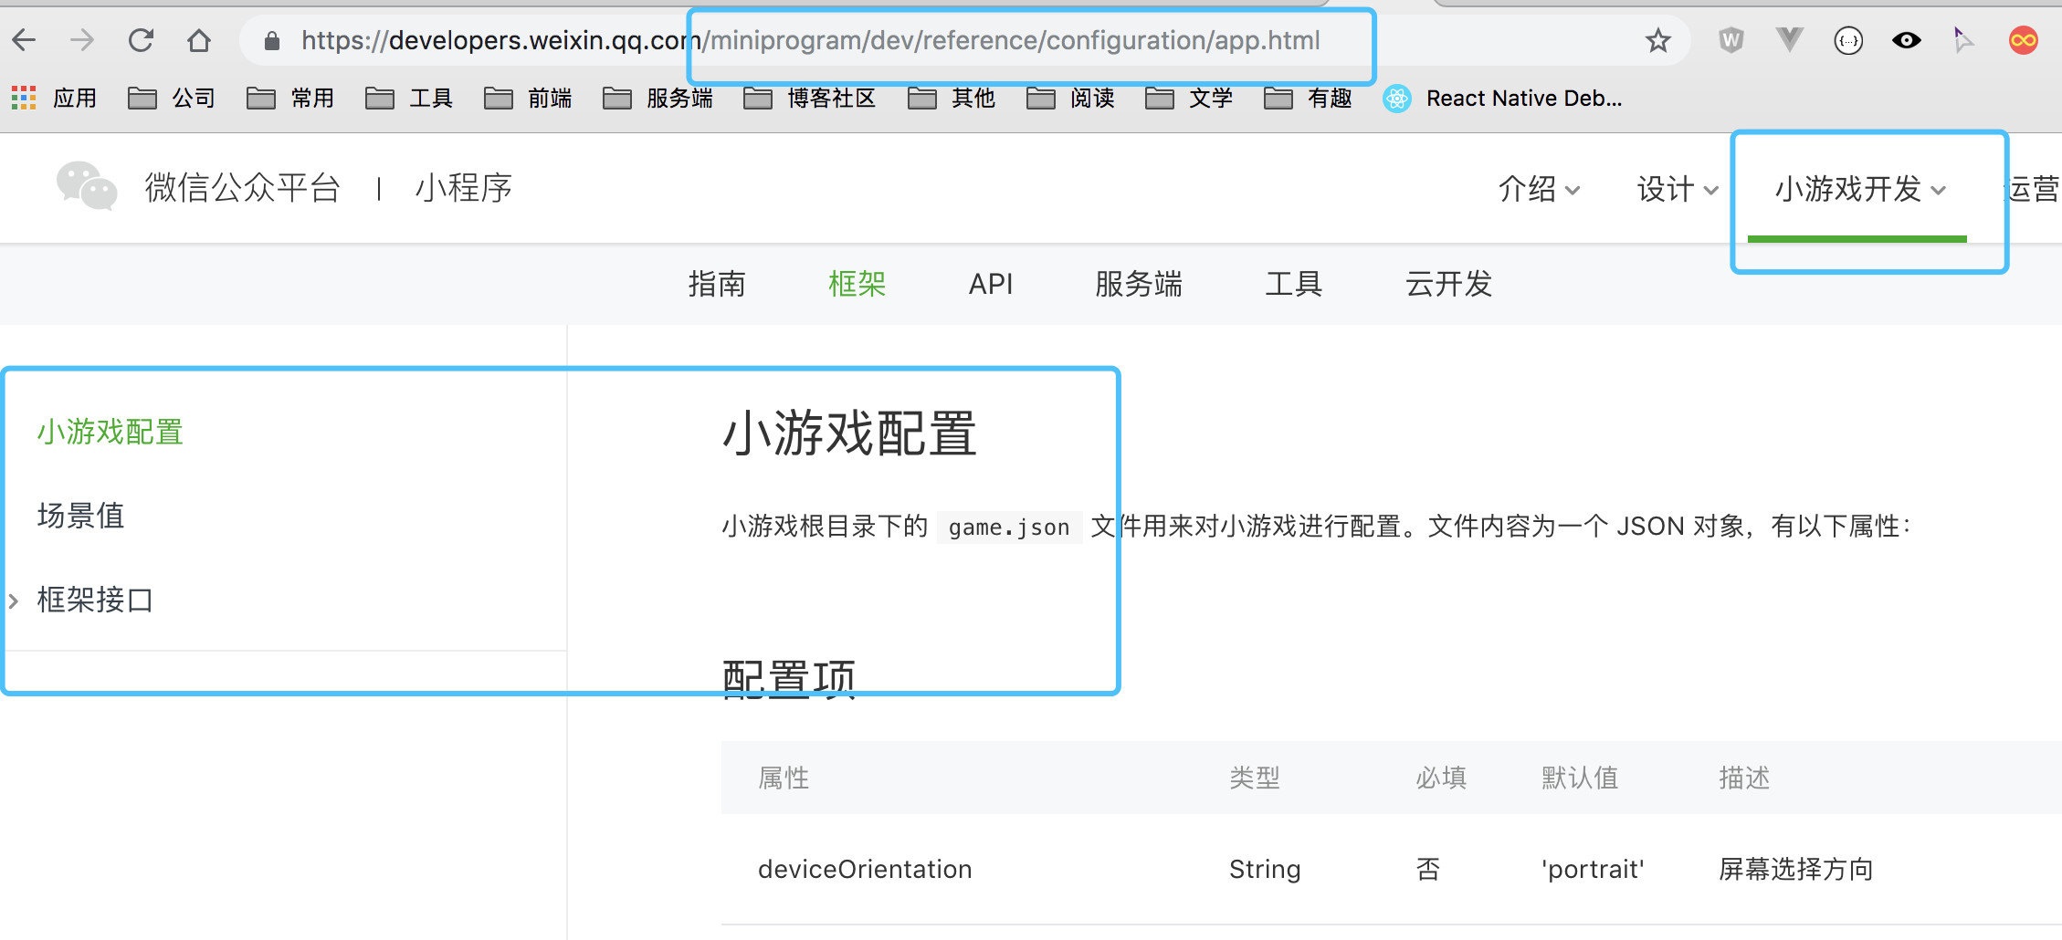Screen dimensions: 2062x940
Task: Switch to the 服务端 tab
Action: pos(1139,284)
